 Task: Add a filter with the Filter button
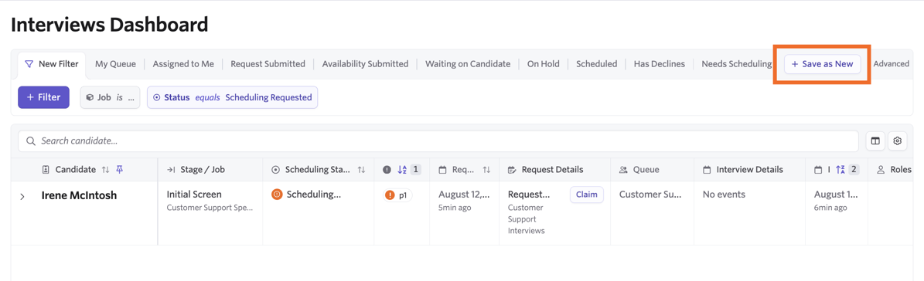pos(43,97)
